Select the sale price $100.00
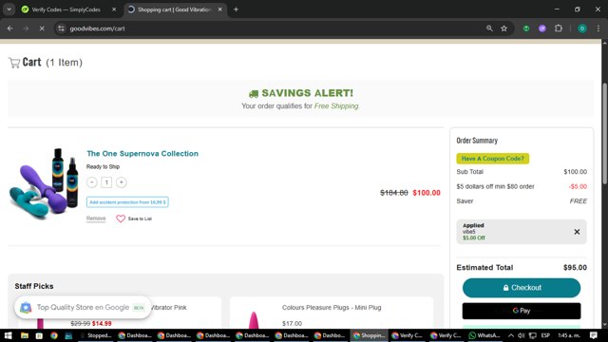This screenshot has height=342, width=608. click(x=427, y=193)
